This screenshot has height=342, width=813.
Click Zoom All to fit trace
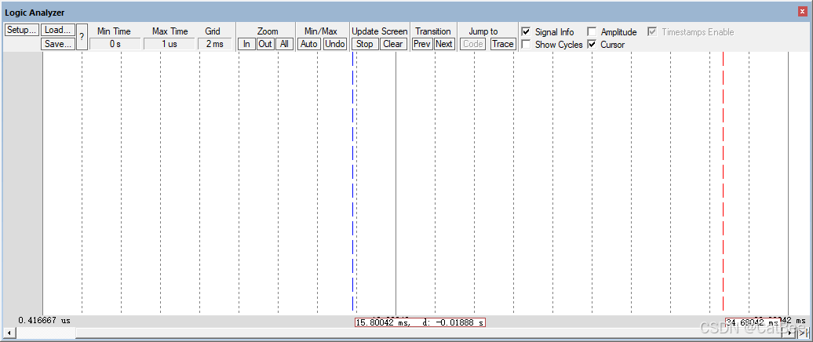[284, 44]
